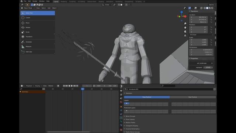The image size is (236, 133).
Task: Open the XYZ Euler rotation mode dropdown
Action: pyautogui.click(x=201, y=35)
